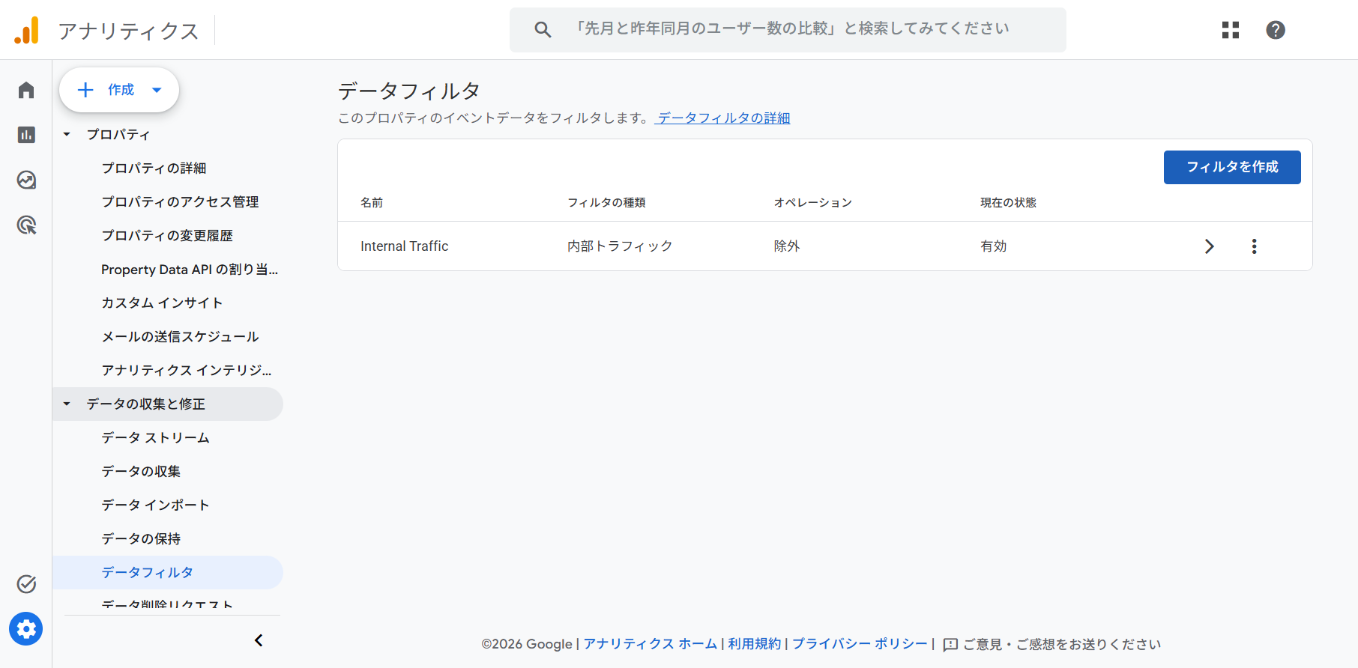1358x668 pixels.
Task: Open the Home icon in sidebar
Action: (26, 91)
